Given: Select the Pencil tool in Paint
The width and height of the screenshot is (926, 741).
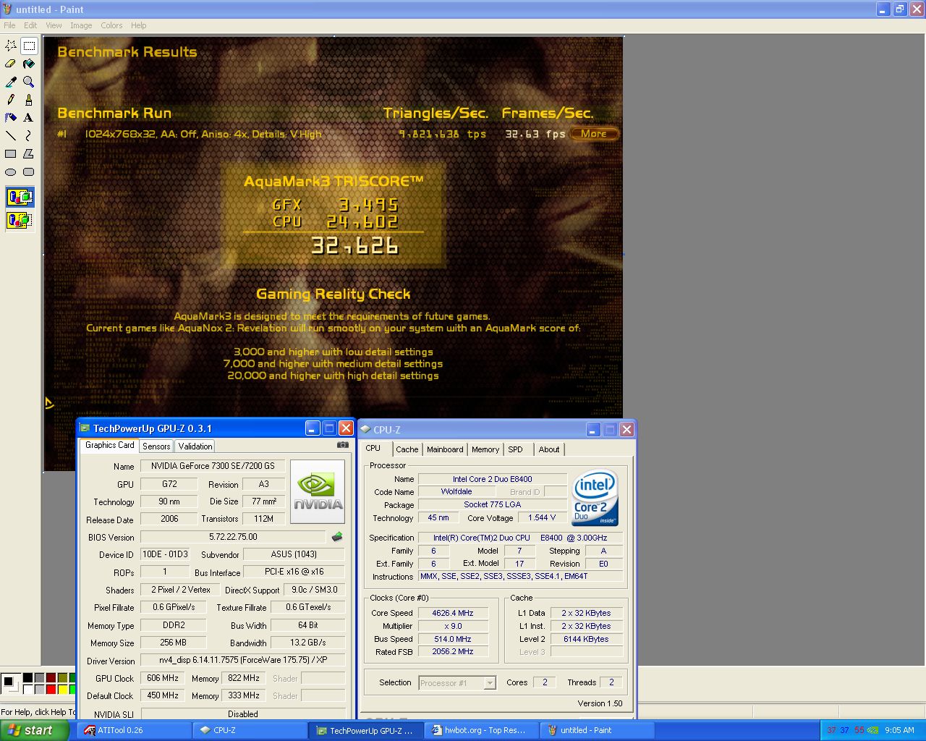Looking at the screenshot, I should (x=11, y=100).
